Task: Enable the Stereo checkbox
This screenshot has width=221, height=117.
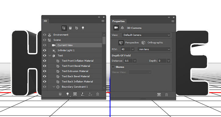Action: pos(113,67)
